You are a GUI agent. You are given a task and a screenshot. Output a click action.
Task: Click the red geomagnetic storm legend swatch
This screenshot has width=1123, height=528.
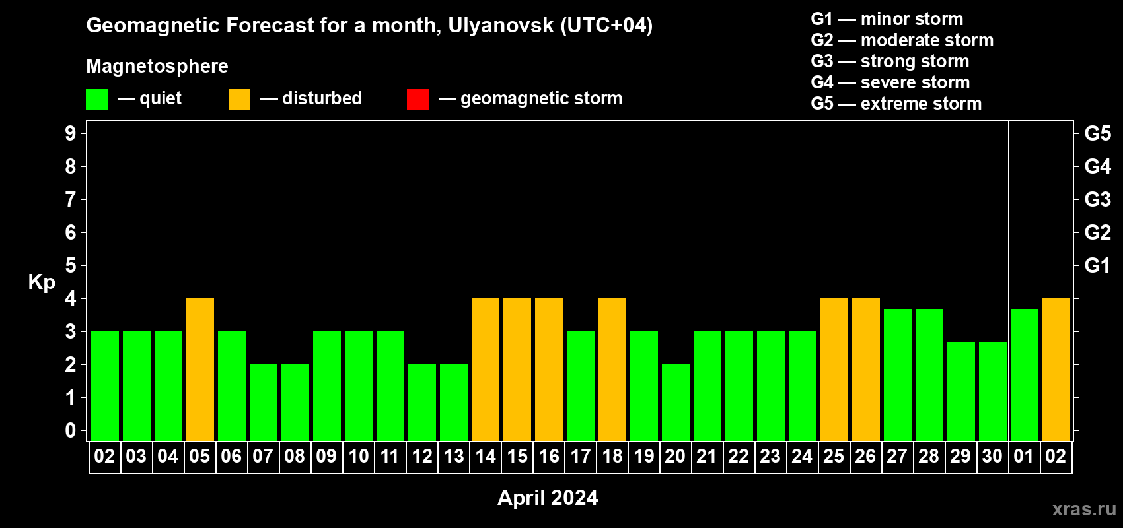coord(417,100)
